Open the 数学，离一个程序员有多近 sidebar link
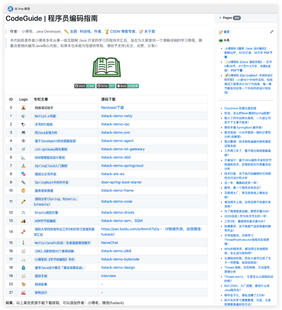The width and height of the screenshot is (282, 310). pyautogui.click(x=243, y=188)
